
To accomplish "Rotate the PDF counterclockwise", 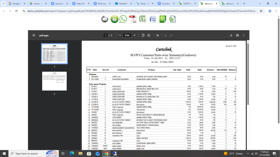I will point(149,35).
